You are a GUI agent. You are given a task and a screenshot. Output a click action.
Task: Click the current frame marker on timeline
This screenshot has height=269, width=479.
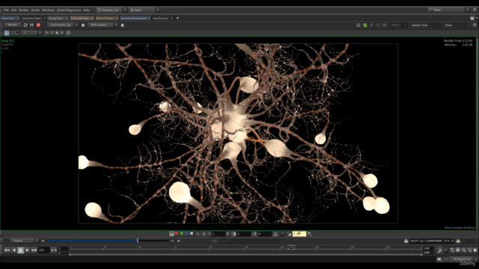pos(291,247)
